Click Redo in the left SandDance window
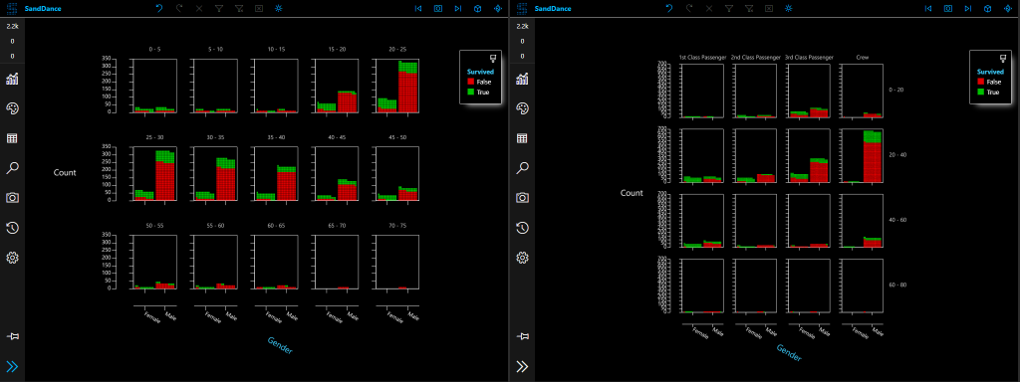1020x382 pixels. pyautogui.click(x=179, y=8)
